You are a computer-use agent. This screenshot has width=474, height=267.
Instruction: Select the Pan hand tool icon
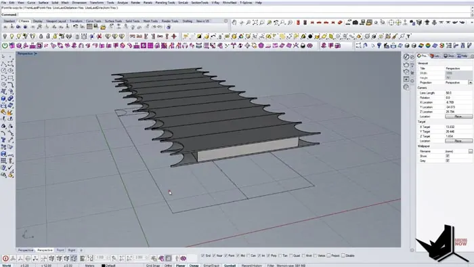click(x=234, y=22)
